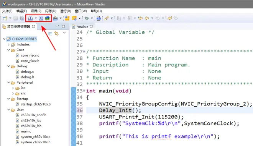Close the 项目资源管理器 tab
This screenshot has height=146, width=253.
click(34, 26)
